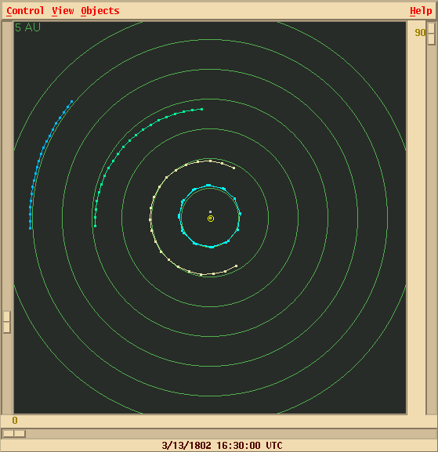This screenshot has width=438, height=452.
Task: Pick the lower end of the green trail
Action: 95,226
